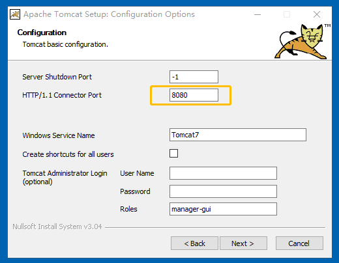339x263 pixels.
Task: Click the Nullsoft Install System v3.04 text
Action: (x=57, y=227)
